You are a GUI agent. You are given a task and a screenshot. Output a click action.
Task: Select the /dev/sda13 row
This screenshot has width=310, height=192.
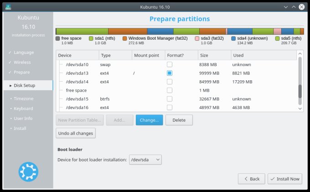176,73
